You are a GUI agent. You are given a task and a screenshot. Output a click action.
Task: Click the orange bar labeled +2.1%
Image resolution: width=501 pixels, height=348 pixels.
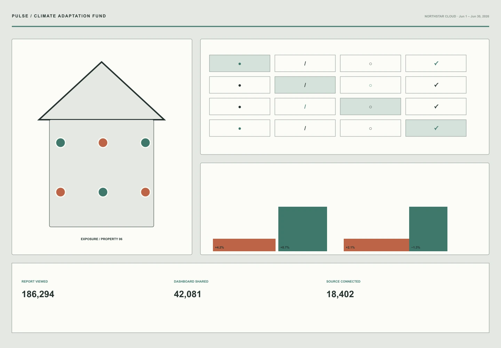tap(376, 245)
